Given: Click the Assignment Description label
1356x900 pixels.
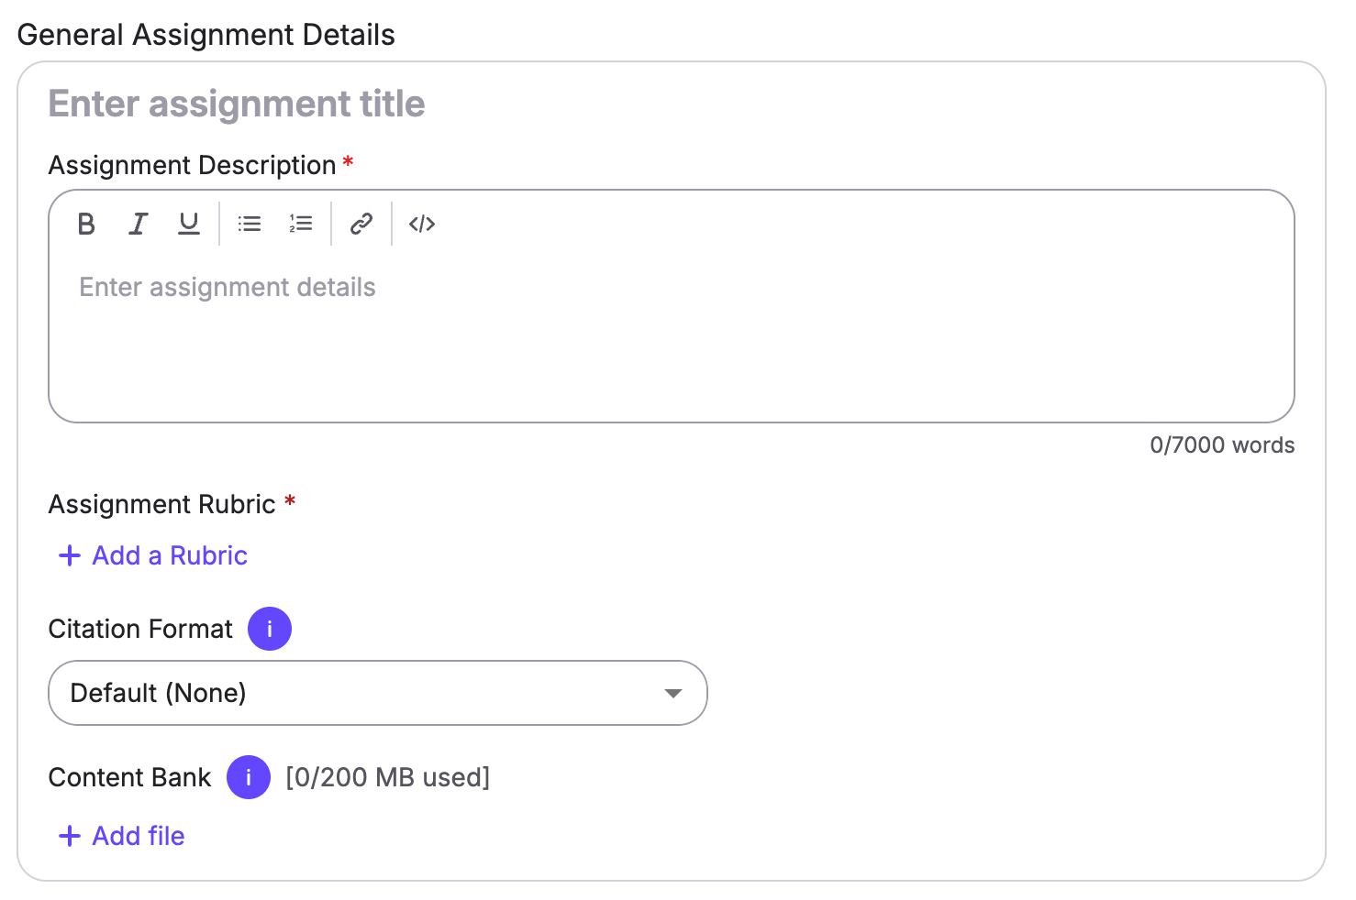Looking at the screenshot, I should (x=192, y=165).
